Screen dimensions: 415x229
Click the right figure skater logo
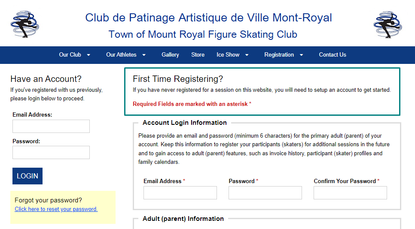pyautogui.click(x=388, y=24)
